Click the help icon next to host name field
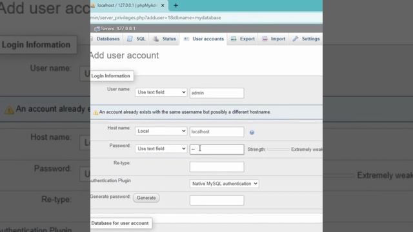Viewport: 413px width, 232px height. pos(252,132)
